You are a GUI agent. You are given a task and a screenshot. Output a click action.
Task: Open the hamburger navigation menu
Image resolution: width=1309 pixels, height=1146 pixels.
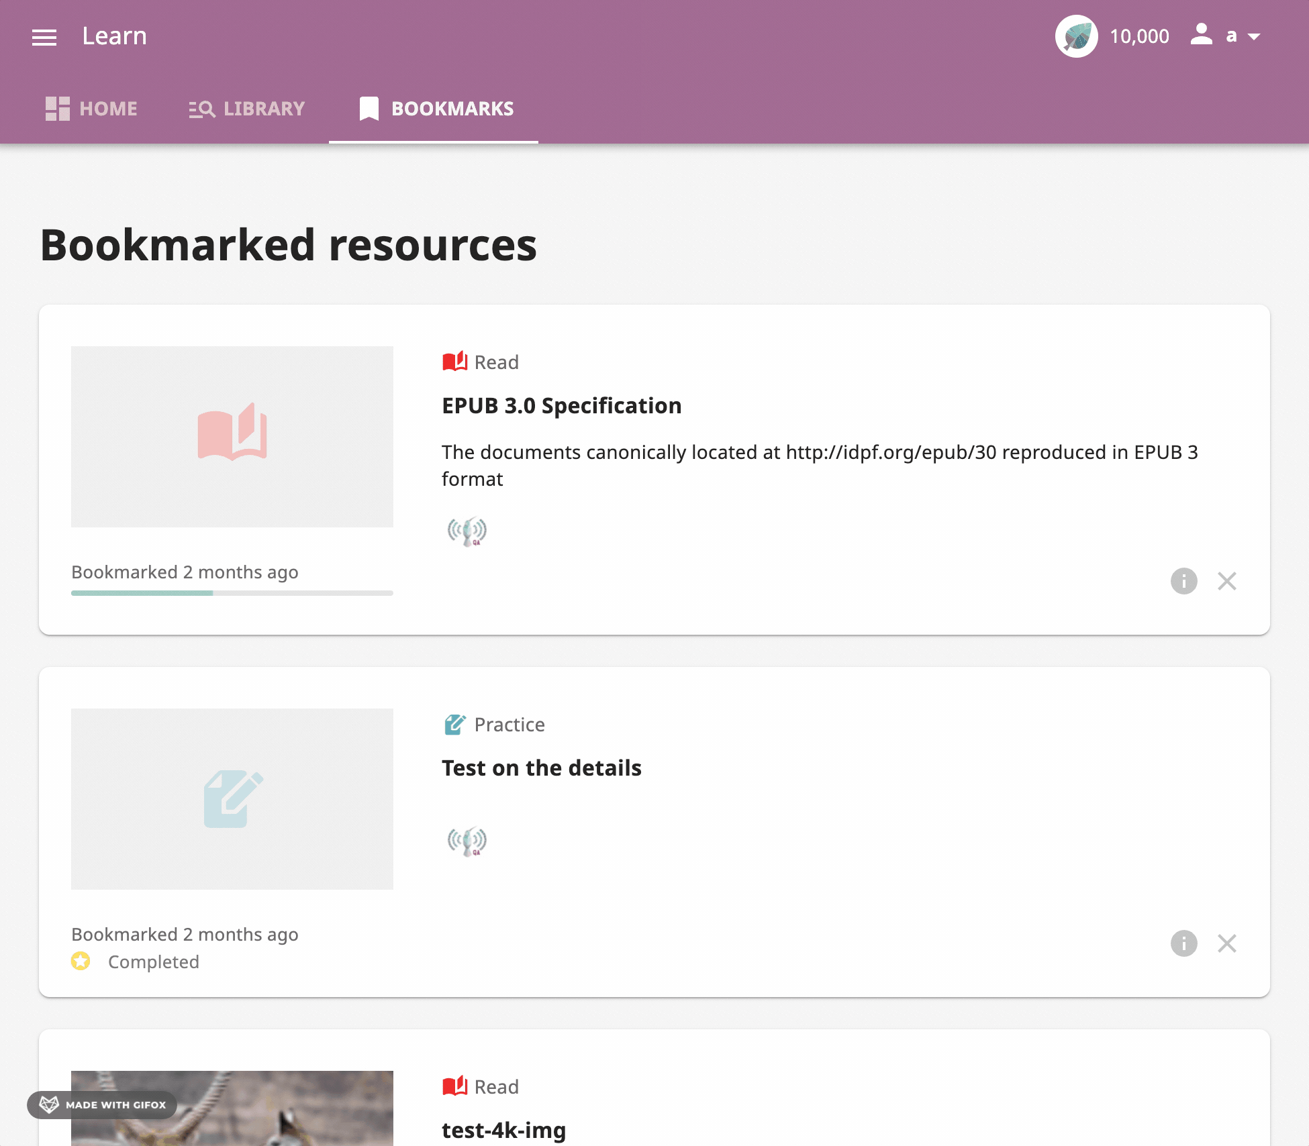coord(44,36)
